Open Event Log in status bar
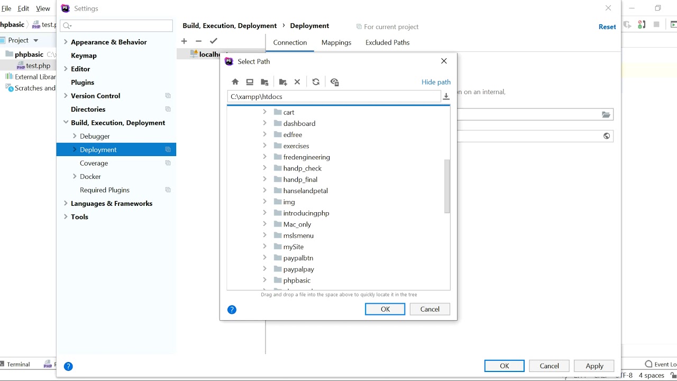Viewport: 677px width, 381px height. point(661,364)
